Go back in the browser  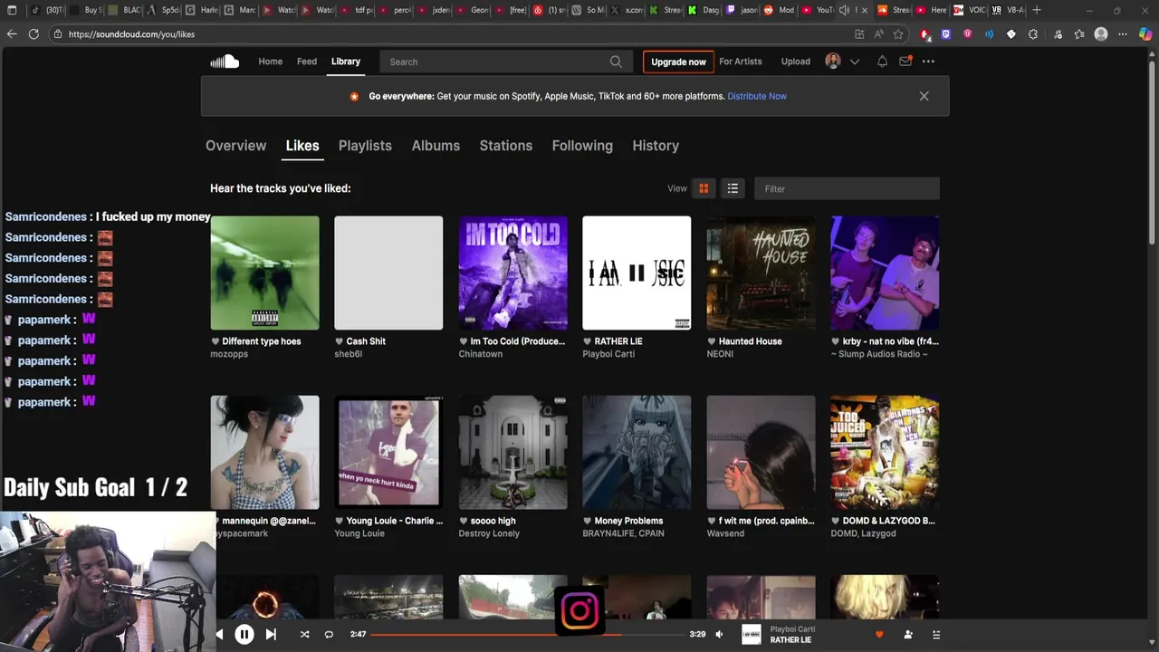pos(11,34)
